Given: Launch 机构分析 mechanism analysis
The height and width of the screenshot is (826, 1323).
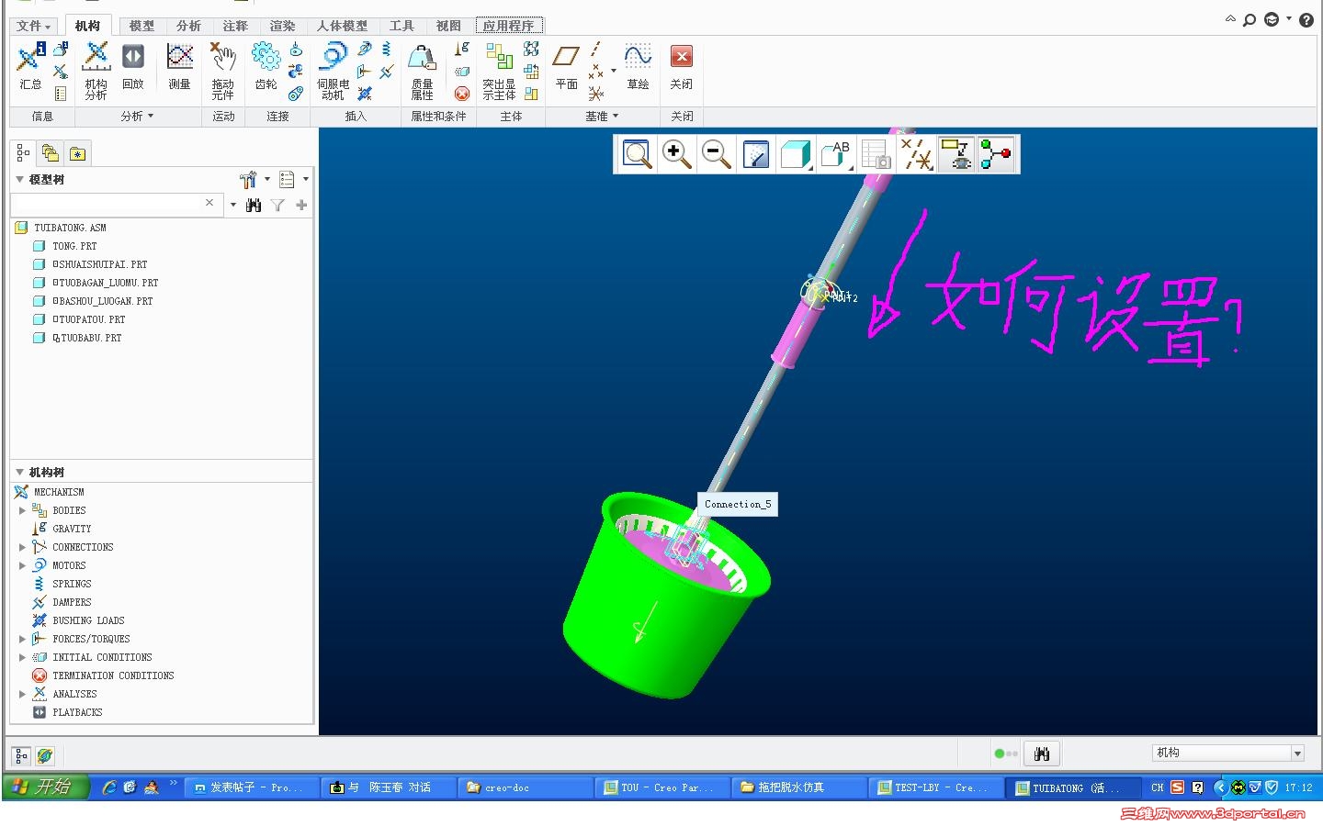Looking at the screenshot, I should point(96,70).
